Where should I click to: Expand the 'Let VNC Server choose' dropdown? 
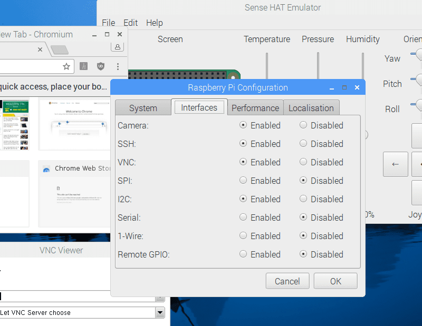159,312
